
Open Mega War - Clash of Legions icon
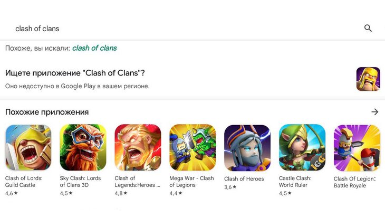coord(192,147)
